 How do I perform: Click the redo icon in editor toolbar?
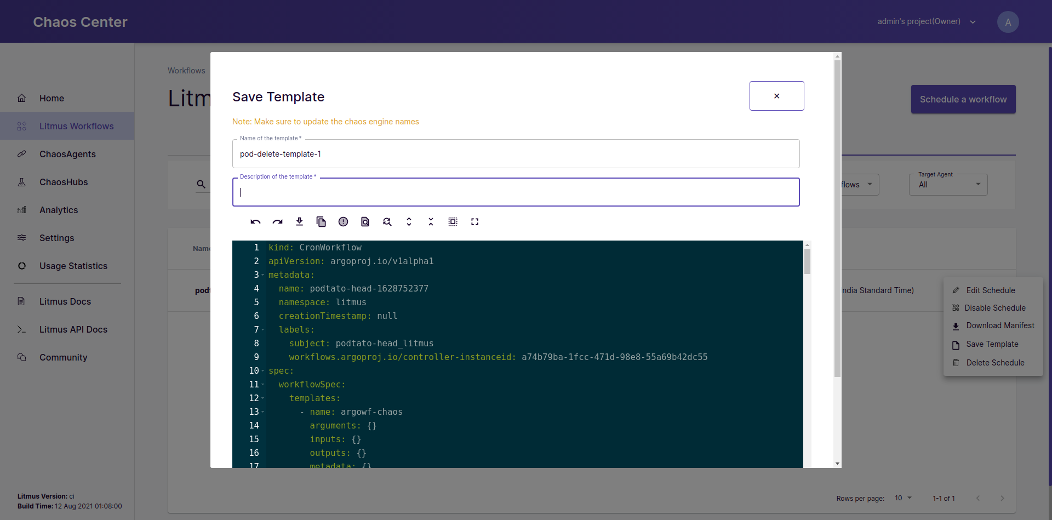click(x=277, y=222)
